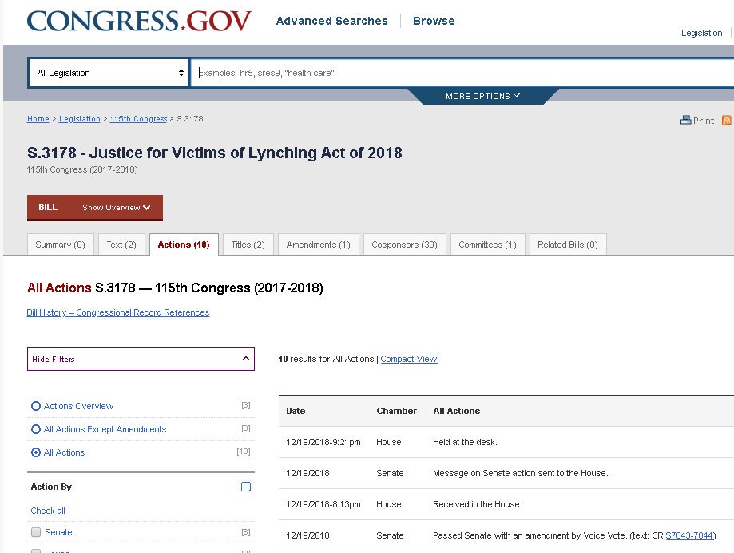Click the date 12/19/2018-8:13pm
734x553 pixels.
(323, 504)
